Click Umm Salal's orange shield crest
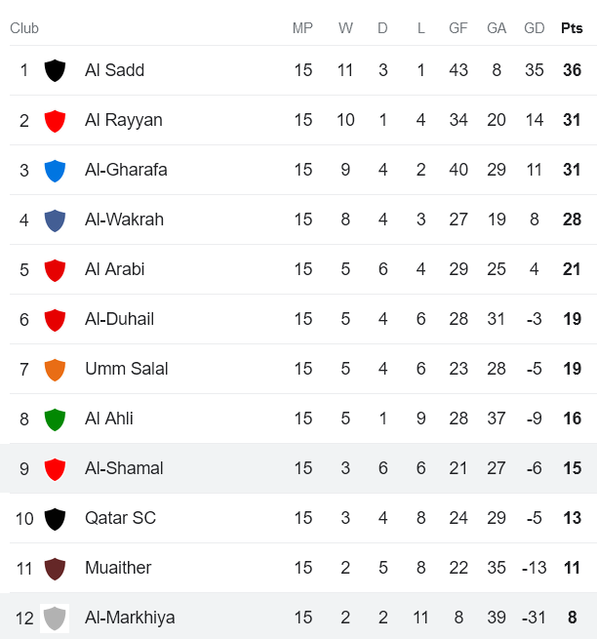This screenshot has width=597, height=639. coord(55,369)
